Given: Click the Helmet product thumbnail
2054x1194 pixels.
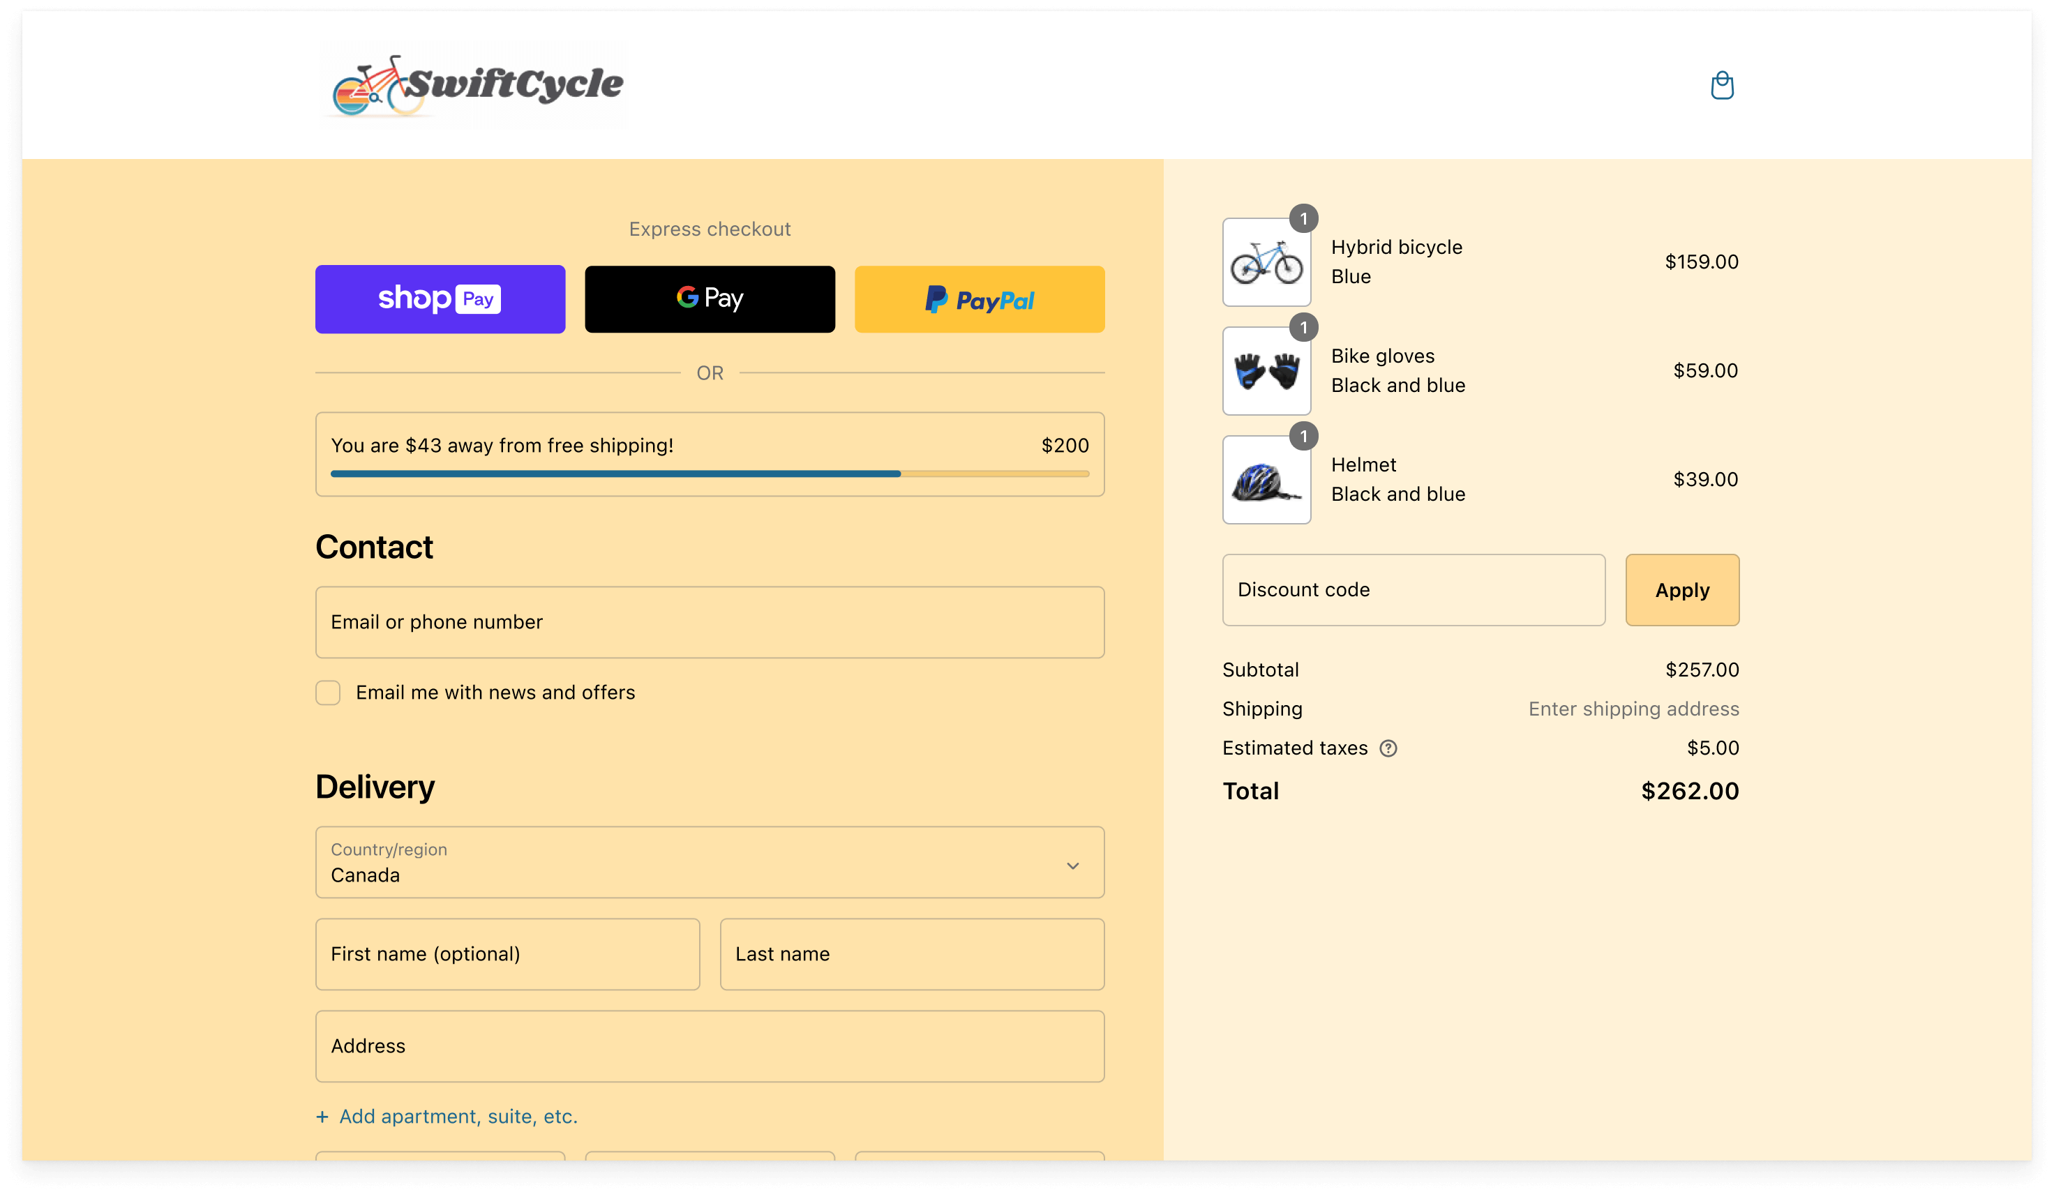Looking at the screenshot, I should [1266, 480].
